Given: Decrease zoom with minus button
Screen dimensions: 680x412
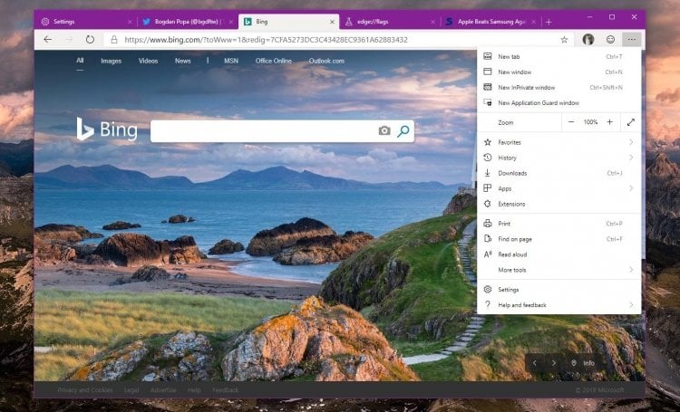Looking at the screenshot, I should [x=571, y=122].
